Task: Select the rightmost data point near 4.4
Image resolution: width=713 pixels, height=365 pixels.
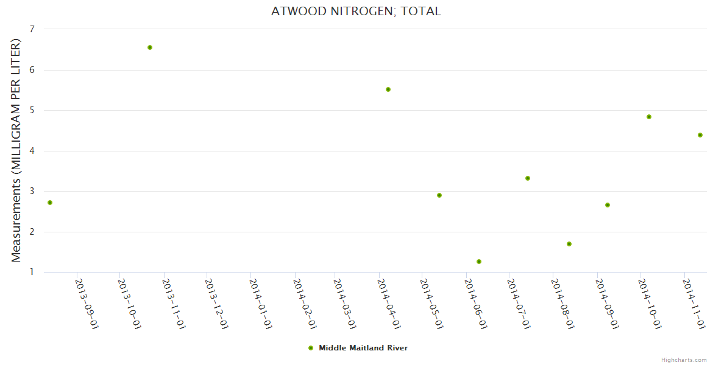Action: click(700, 135)
